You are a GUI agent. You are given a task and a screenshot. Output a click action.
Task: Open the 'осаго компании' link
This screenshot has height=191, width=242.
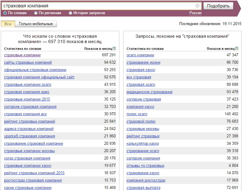pyautogui.click(x=140, y=55)
